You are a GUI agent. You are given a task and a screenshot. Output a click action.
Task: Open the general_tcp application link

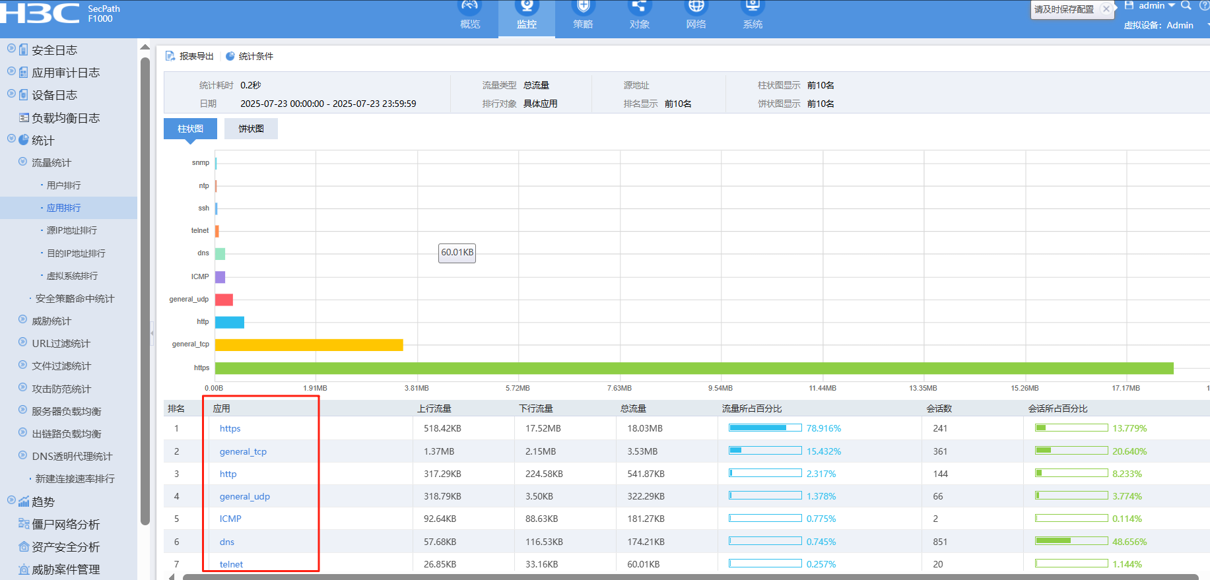click(243, 451)
